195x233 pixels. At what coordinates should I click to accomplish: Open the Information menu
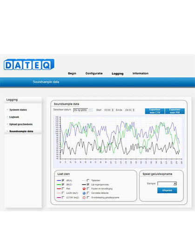coord(141,73)
